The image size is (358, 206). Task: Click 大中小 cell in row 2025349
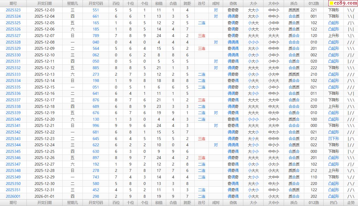click(x=273, y=177)
